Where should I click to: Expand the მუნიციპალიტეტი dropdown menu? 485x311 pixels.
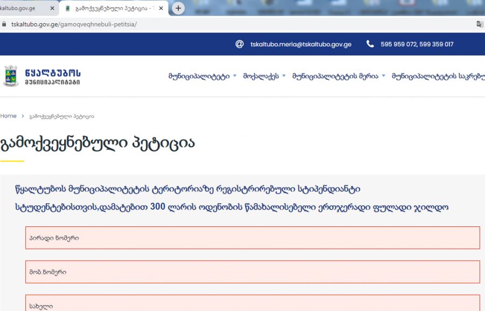click(x=202, y=76)
